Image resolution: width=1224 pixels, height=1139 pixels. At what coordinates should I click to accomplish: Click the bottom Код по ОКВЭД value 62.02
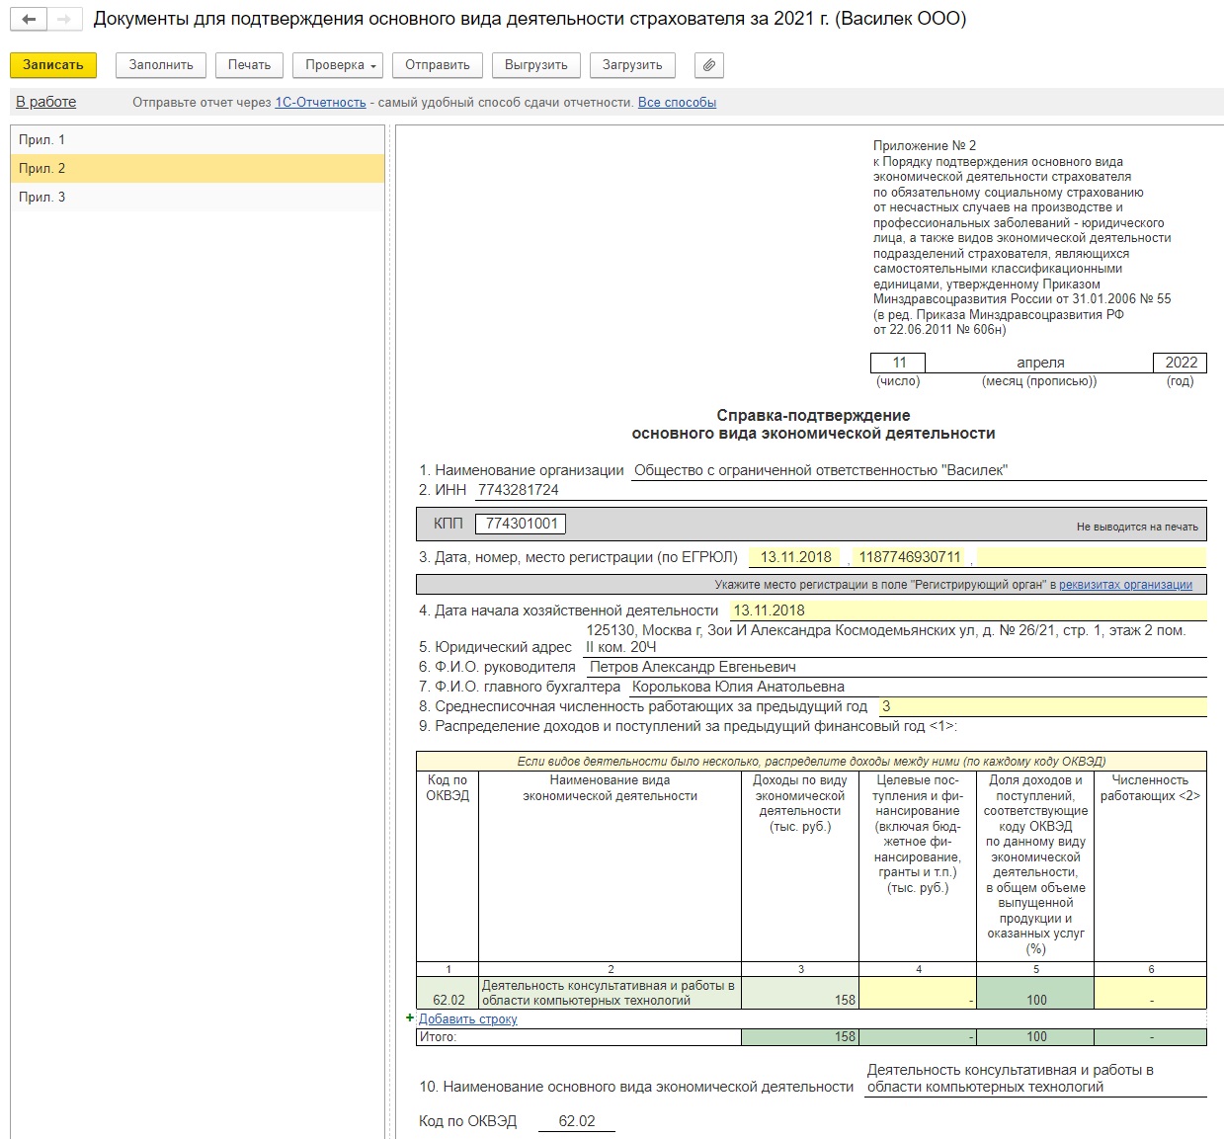(x=577, y=1121)
